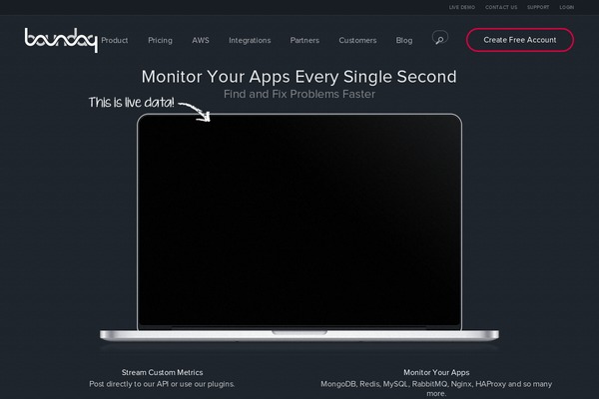Image resolution: width=599 pixels, height=399 pixels.
Task: Select AWS in the navigation bar
Action: [x=201, y=40]
